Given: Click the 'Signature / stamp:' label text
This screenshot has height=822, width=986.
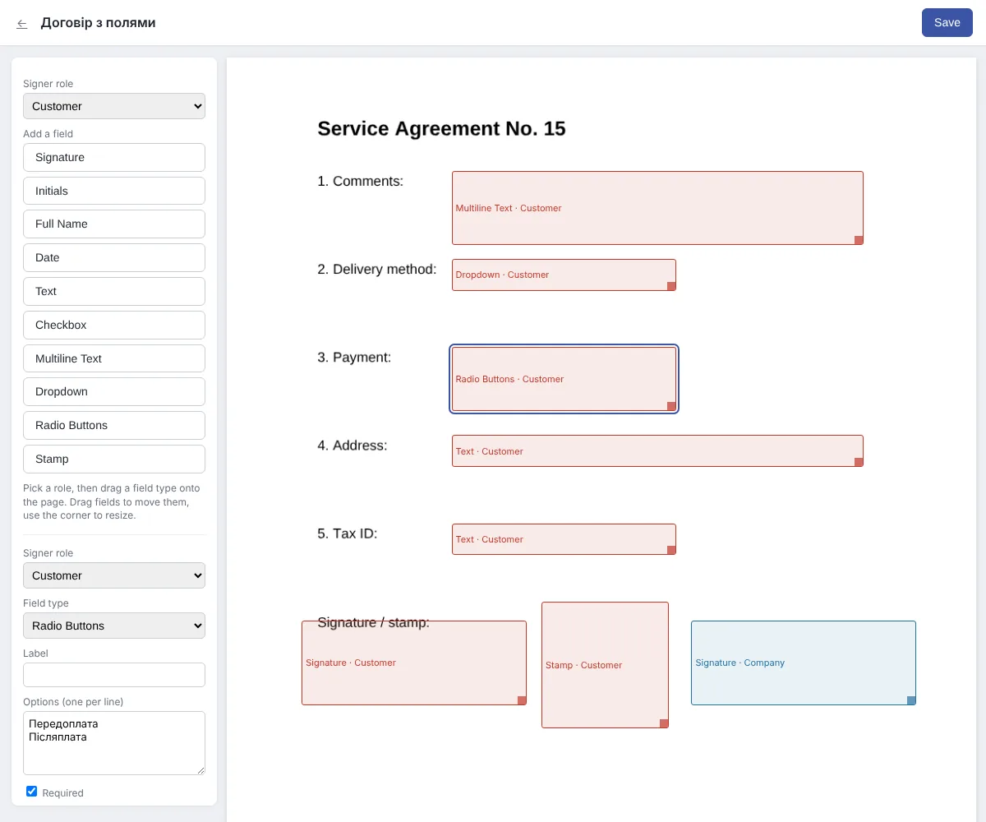Looking at the screenshot, I should pos(373,622).
